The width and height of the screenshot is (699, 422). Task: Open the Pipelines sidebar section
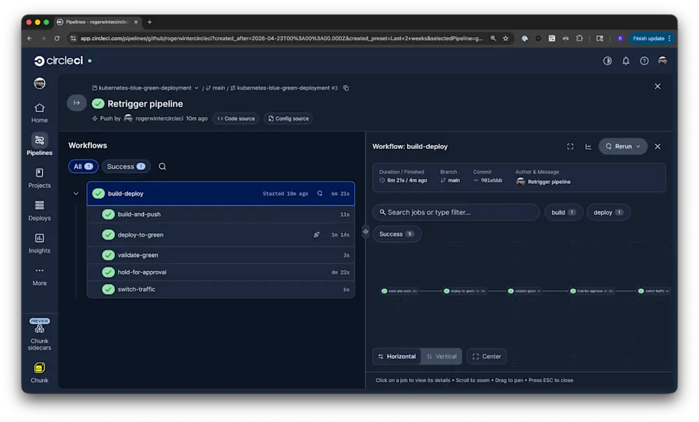point(39,145)
